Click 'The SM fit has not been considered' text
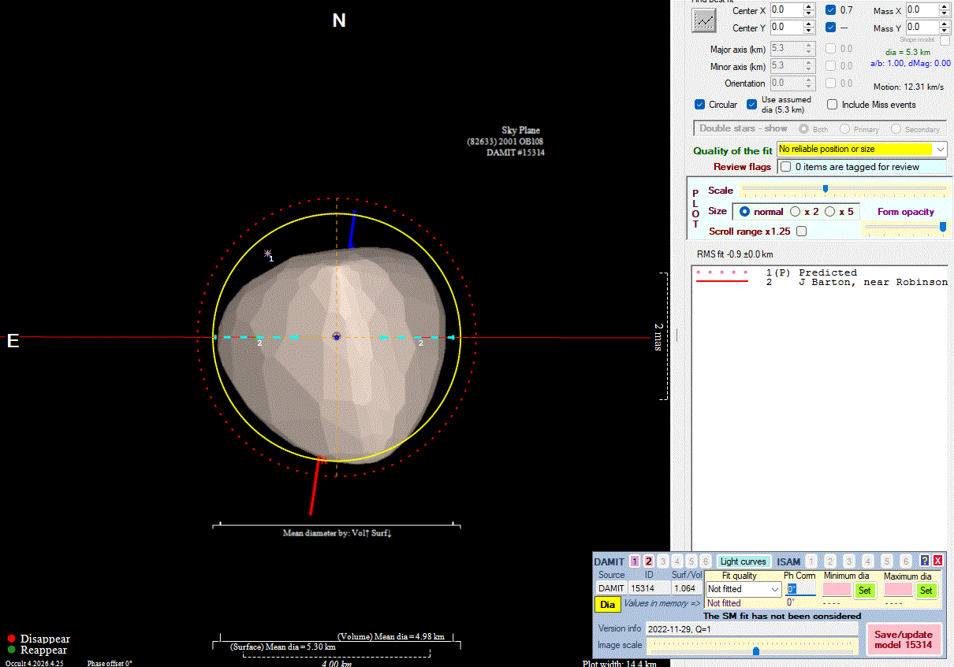This screenshot has height=667, width=954. coord(782,616)
